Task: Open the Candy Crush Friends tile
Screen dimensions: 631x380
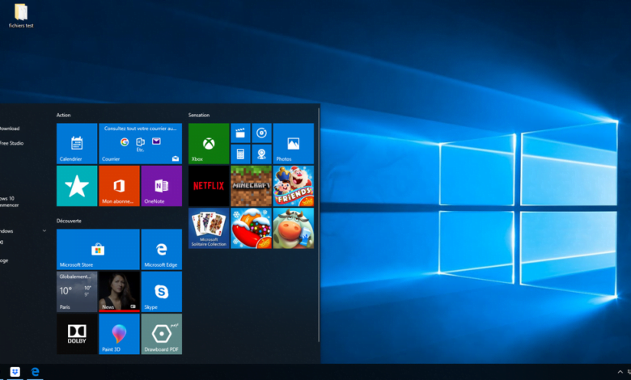Action: pos(294,186)
